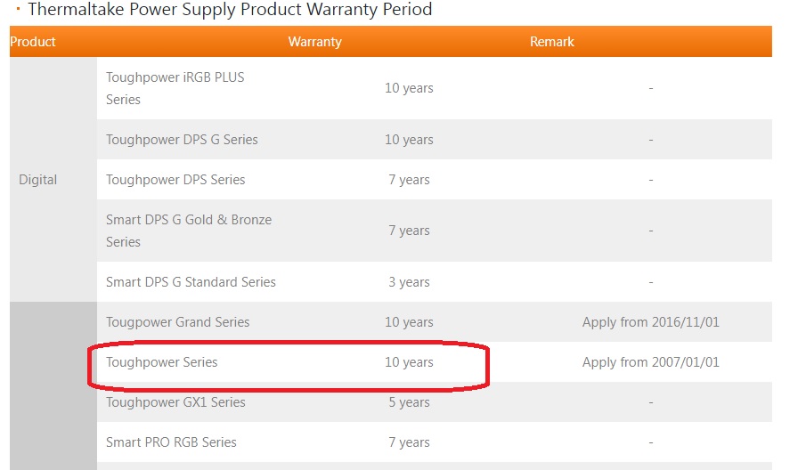The width and height of the screenshot is (806, 470).
Task: Click the Smart PRO RGB Series product name
Action: 171,442
